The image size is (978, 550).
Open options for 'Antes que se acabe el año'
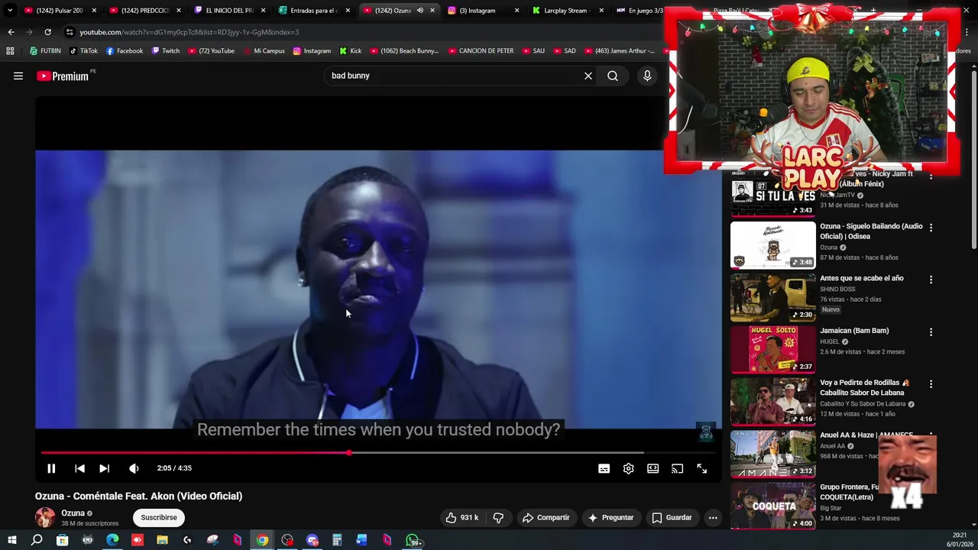coord(931,280)
